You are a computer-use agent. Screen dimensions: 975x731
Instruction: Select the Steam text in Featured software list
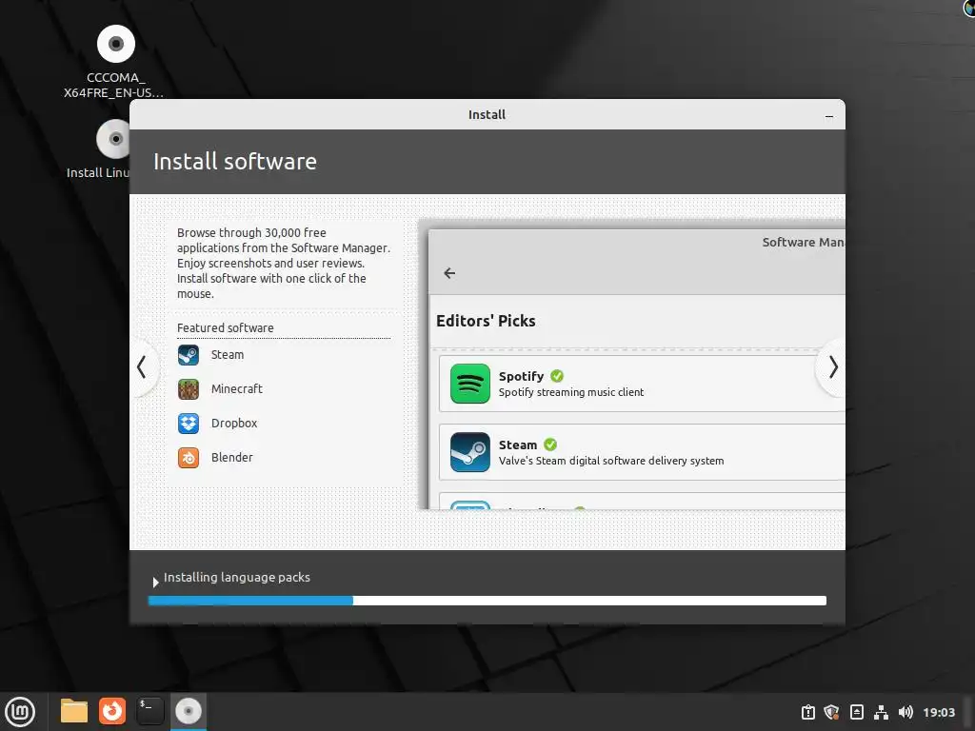pos(227,354)
